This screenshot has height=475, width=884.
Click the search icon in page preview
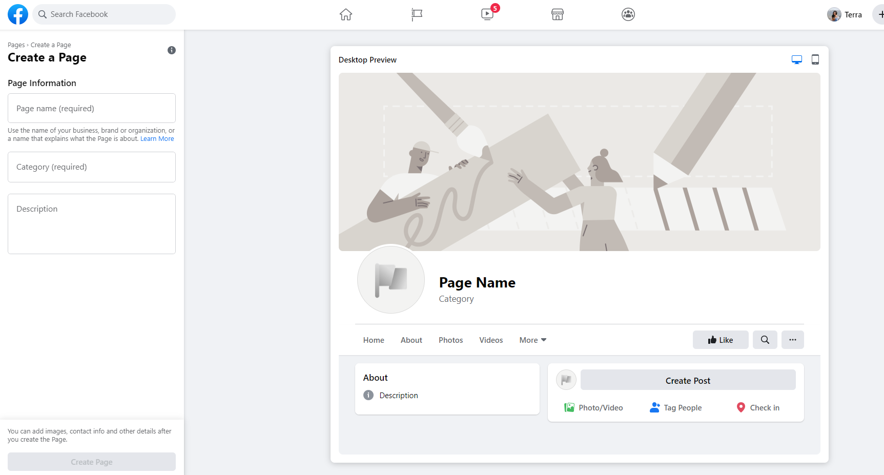tap(765, 340)
